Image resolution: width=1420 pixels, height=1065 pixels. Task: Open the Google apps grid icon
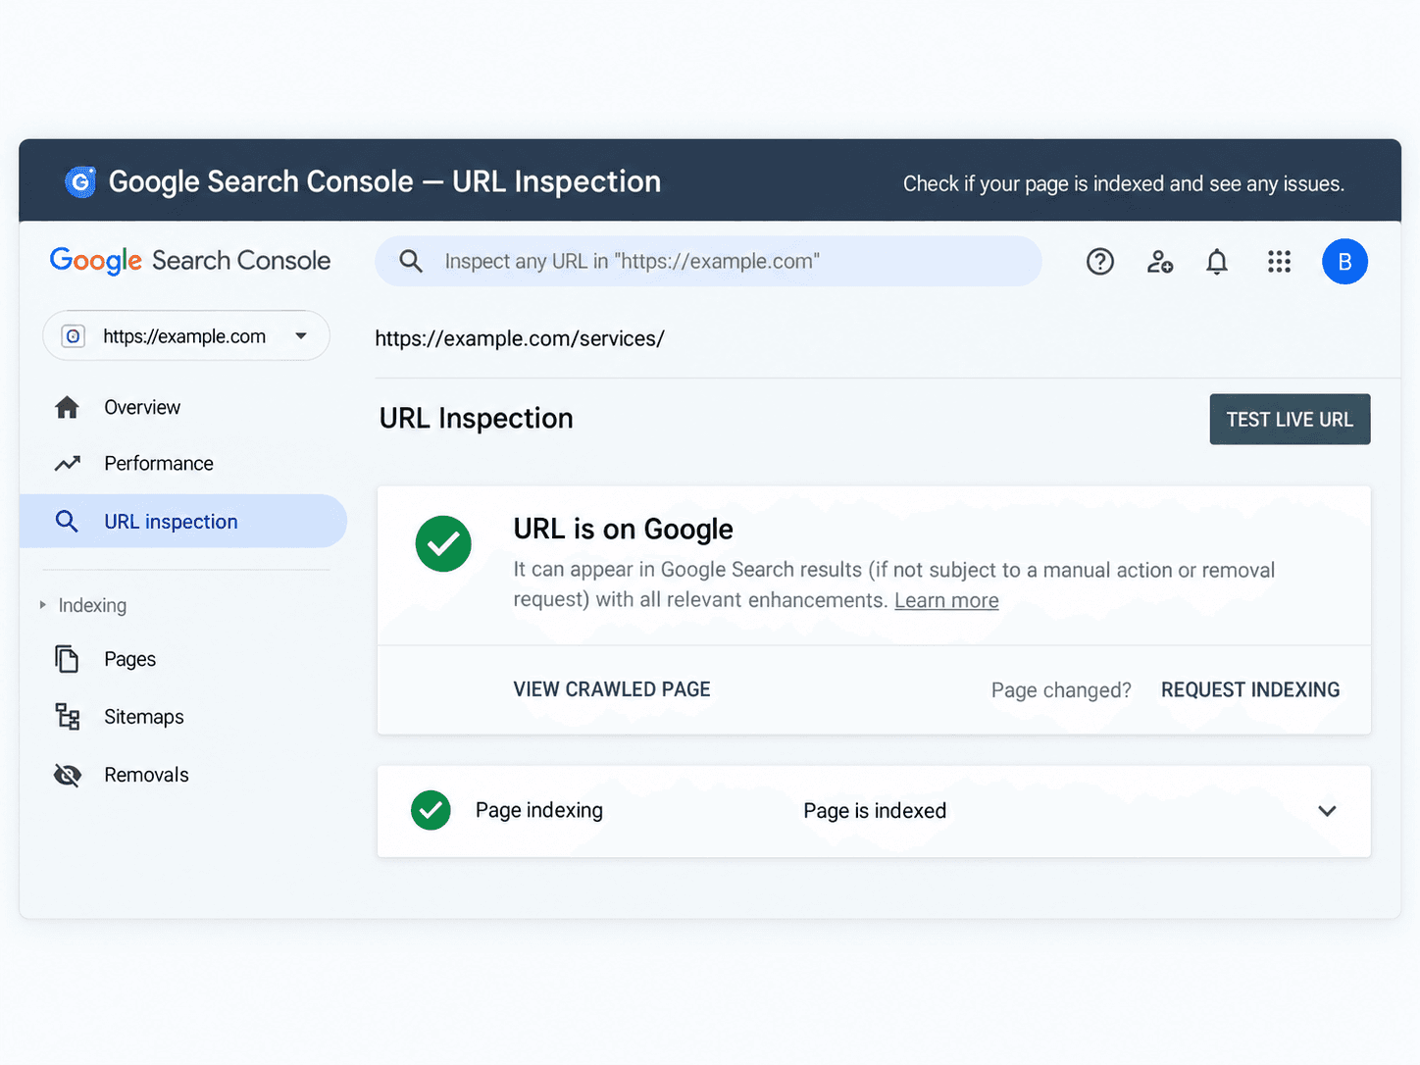1279,262
